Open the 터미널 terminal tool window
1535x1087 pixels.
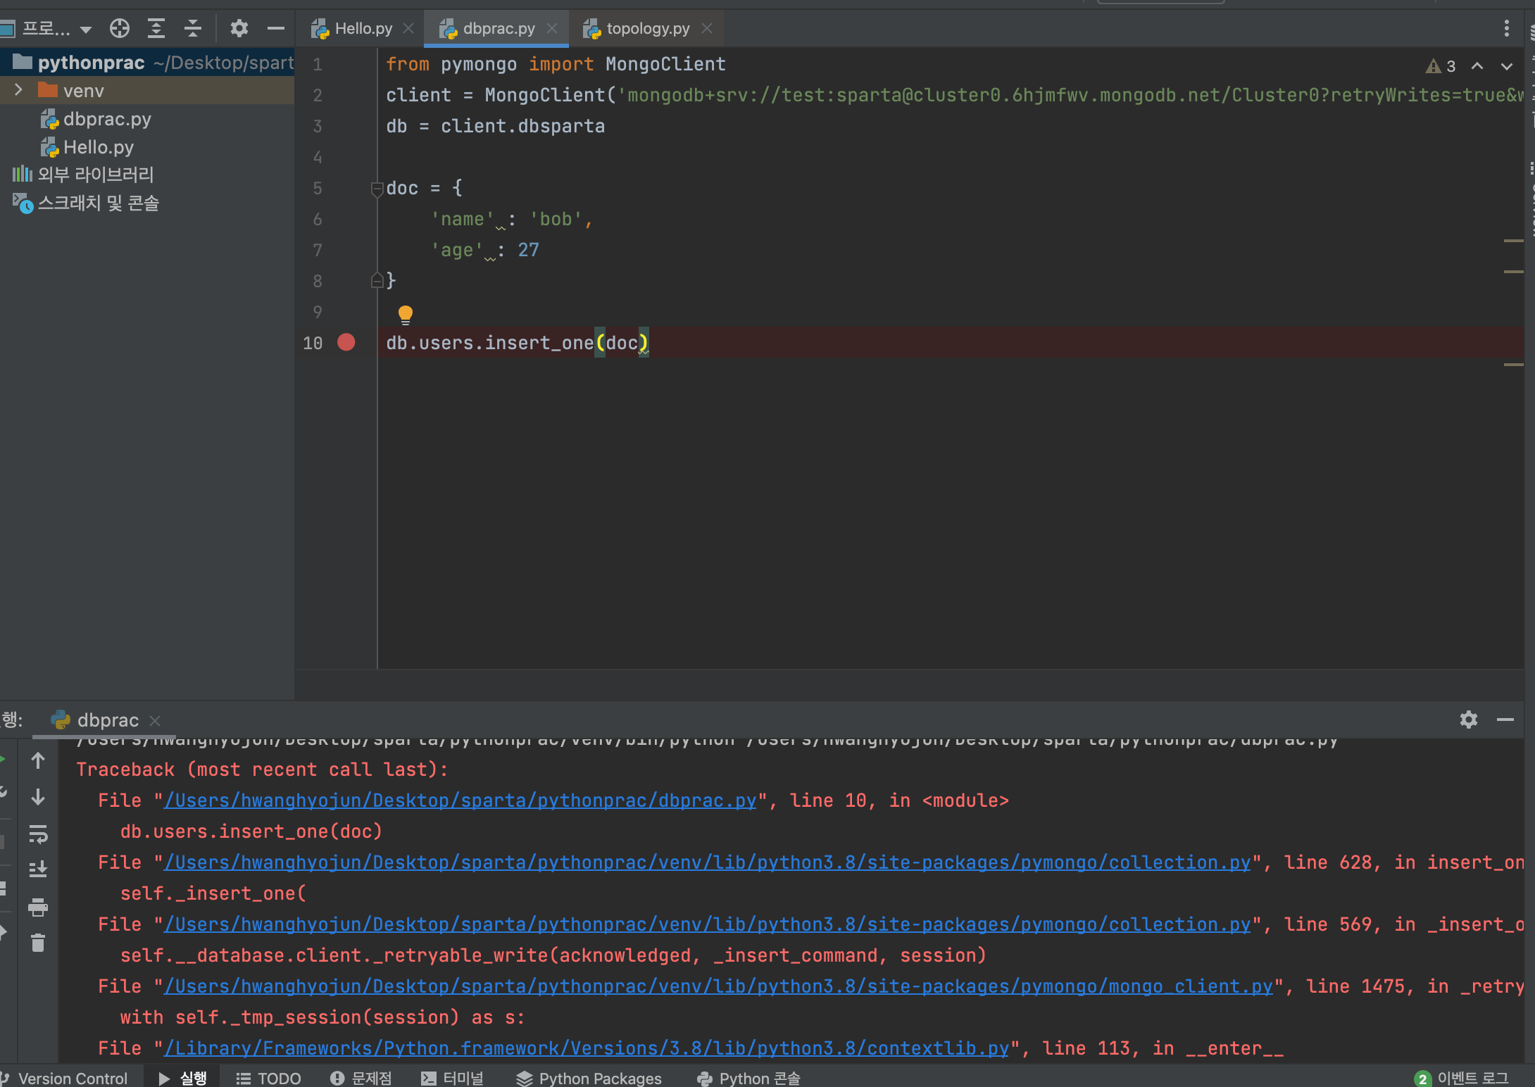coord(453,1078)
